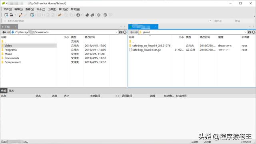The height and width of the screenshot is (144, 256).
Task: Switch to the 日志 log tab
Action: click(11, 91)
